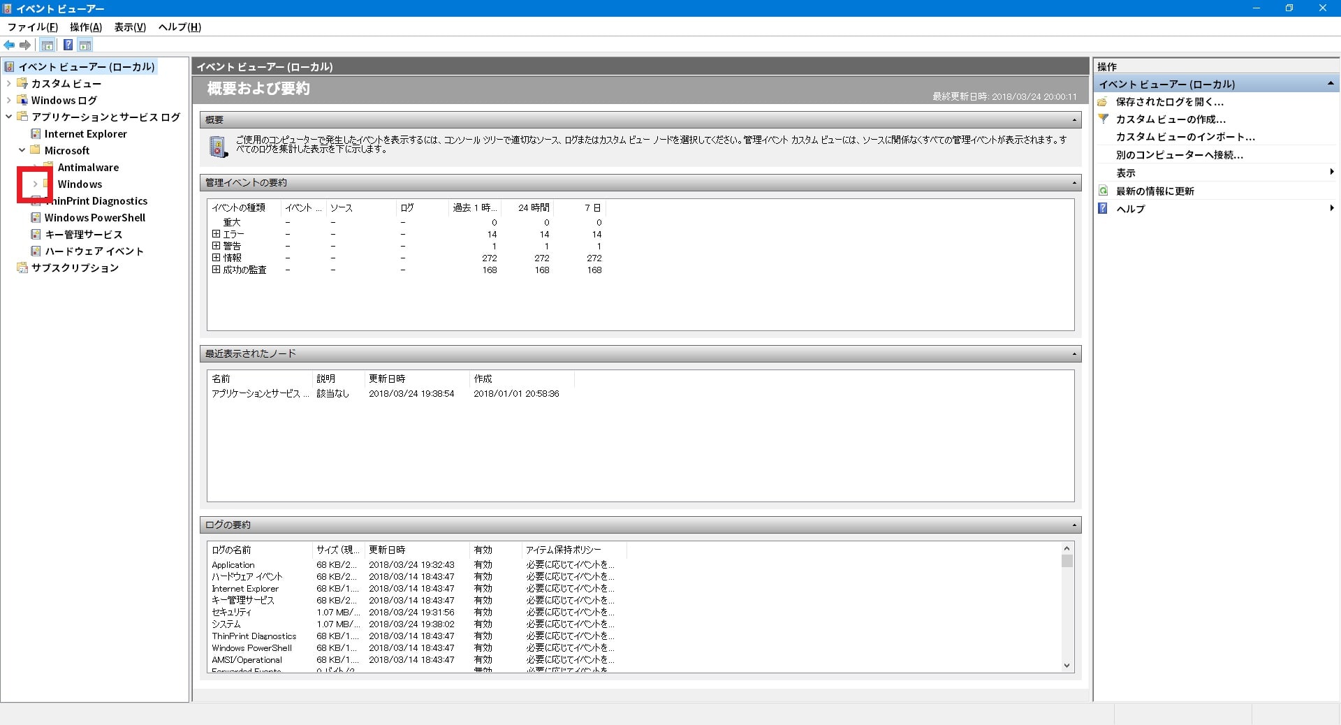Collapse the ログの要約 section
This screenshot has width=1341, height=725.
point(1074,525)
